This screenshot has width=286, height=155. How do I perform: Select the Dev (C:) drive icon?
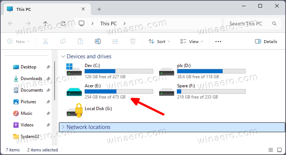(74, 70)
